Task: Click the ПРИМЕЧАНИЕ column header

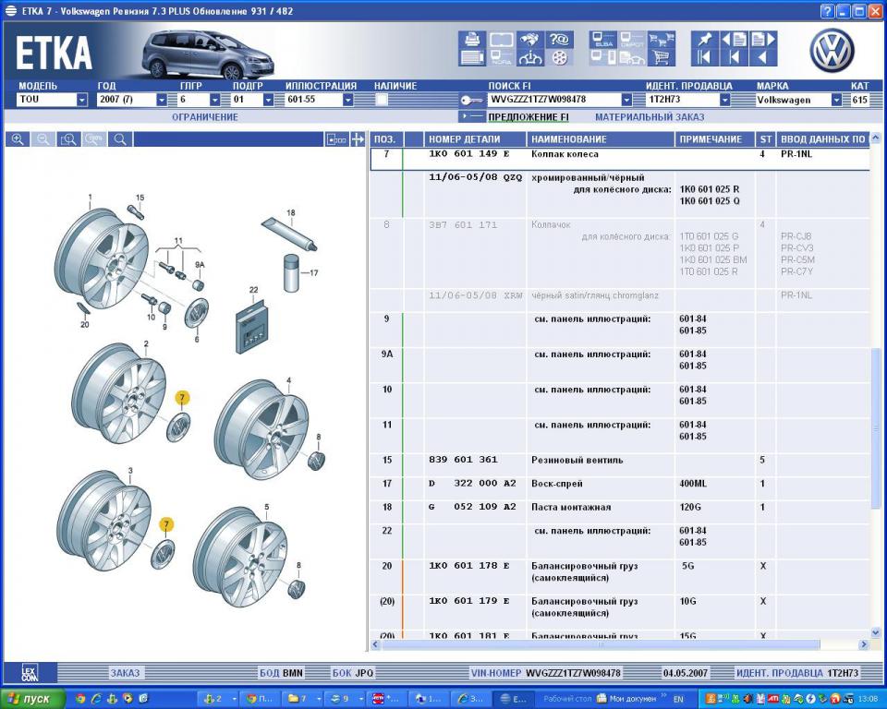Action: pos(714,139)
